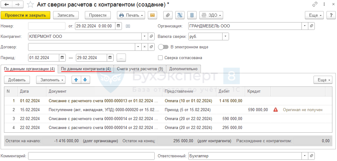
Task: Open the ЭДО dropdown menu
Action: [211, 15]
